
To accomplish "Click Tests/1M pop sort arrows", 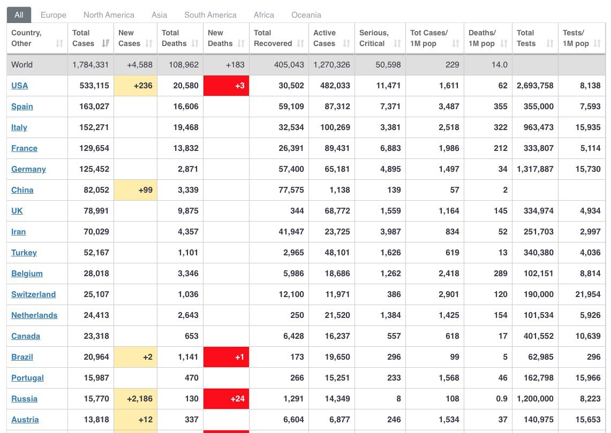I will (x=597, y=43).
